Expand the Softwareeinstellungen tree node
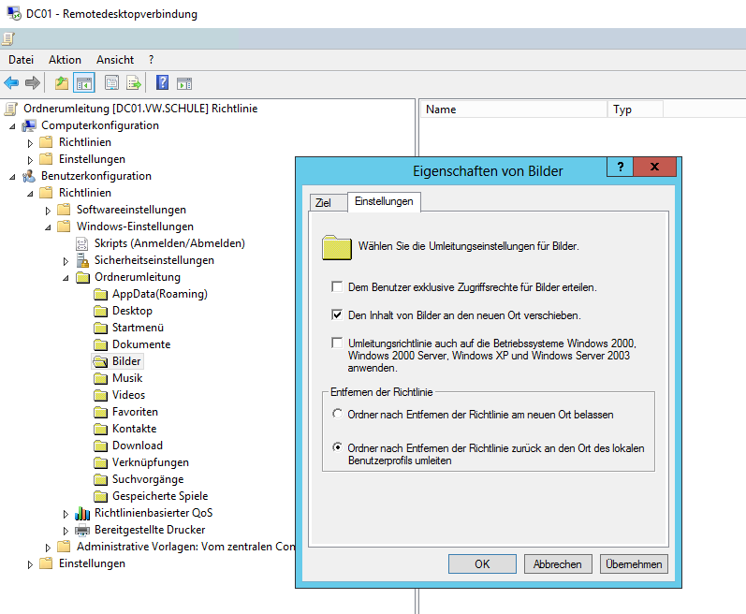This screenshot has height=614, width=746. tap(49, 210)
